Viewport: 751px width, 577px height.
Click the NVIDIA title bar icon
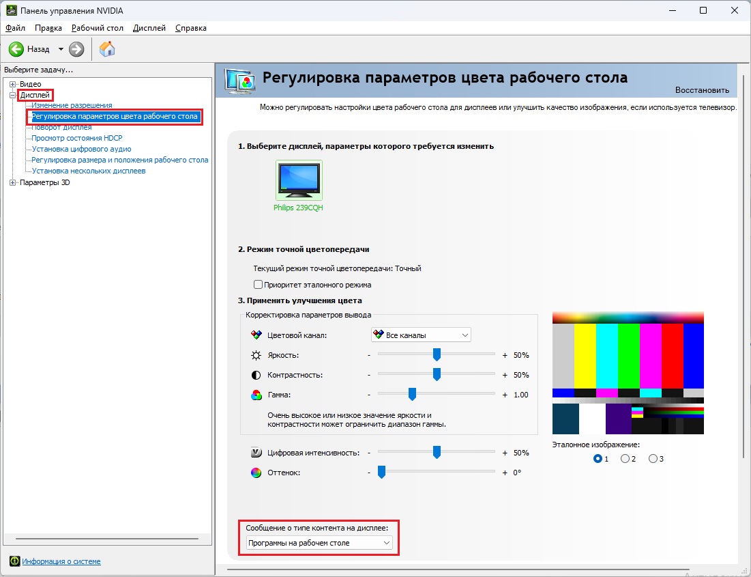click(x=12, y=10)
